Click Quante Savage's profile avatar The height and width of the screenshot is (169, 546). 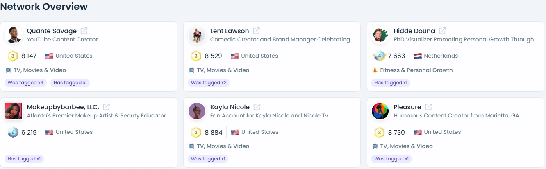pyautogui.click(x=14, y=35)
